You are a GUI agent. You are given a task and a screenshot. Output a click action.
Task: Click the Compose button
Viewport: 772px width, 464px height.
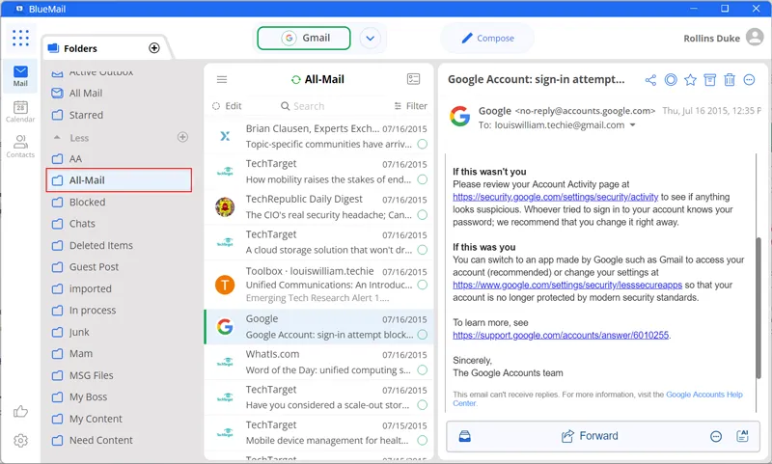click(487, 39)
